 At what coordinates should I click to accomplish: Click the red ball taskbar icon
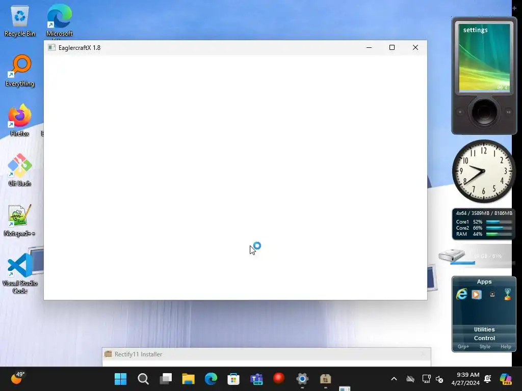(279, 378)
